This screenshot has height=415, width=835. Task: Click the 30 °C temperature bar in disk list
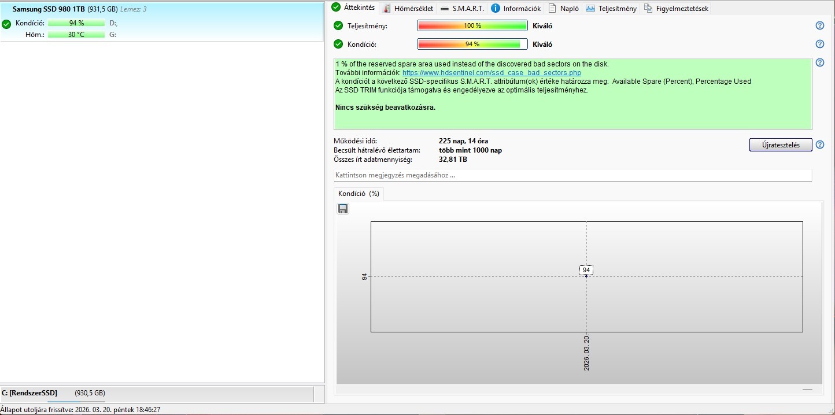point(76,35)
